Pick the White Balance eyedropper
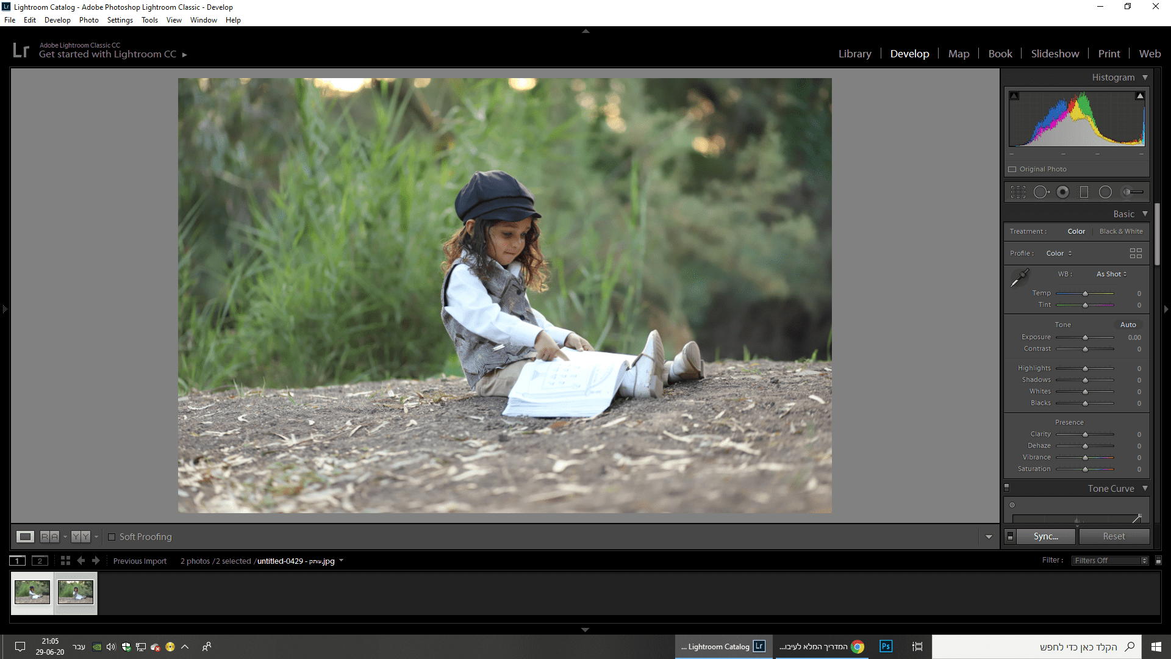1171x659 pixels. (x=1020, y=278)
